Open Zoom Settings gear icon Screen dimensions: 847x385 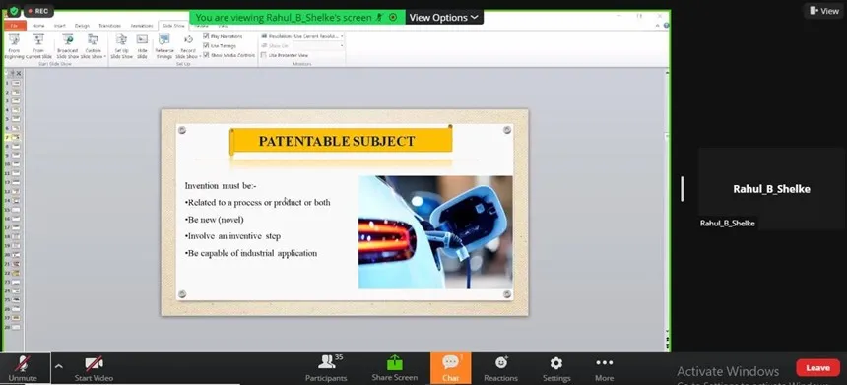coord(555,363)
